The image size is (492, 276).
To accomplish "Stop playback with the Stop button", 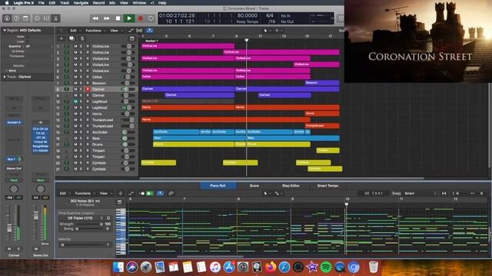I will coord(118,18).
